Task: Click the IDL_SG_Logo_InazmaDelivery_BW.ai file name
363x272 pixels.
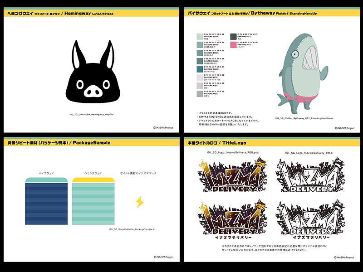Action: point(309,153)
